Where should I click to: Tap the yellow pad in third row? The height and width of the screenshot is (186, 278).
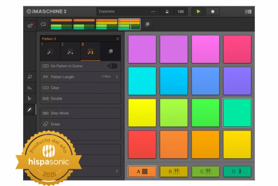pyautogui.click(x=142, y=113)
